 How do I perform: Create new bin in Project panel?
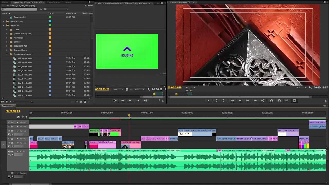(x=80, y=102)
